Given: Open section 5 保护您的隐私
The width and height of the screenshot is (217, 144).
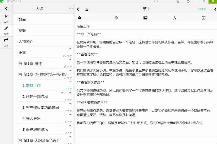Looking at the screenshot, I should (44, 129).
